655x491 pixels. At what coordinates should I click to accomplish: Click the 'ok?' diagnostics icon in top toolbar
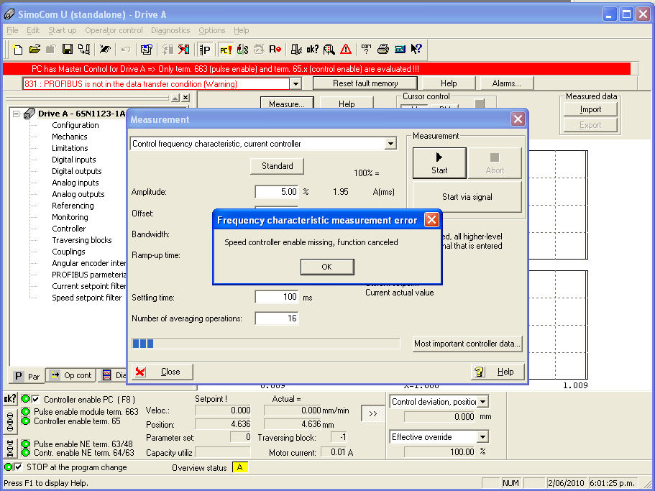[313, 50]
